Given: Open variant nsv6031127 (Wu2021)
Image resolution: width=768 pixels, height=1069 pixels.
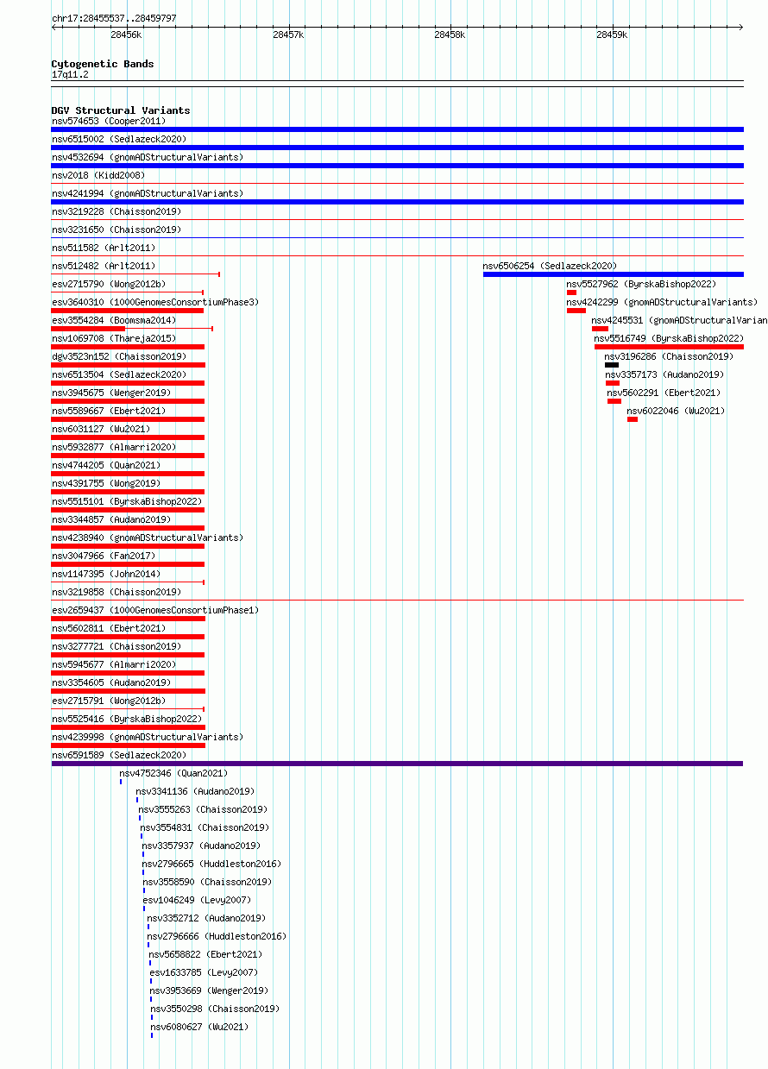Looking at the screenshot, I should click(x=101, y=429).
